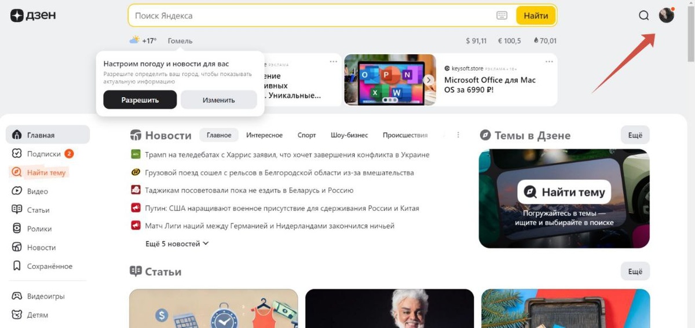Click source icon of Матч Лиги наций news
Image resolution: width=695 pixels, height=328 pixels.
click(136, 226)
